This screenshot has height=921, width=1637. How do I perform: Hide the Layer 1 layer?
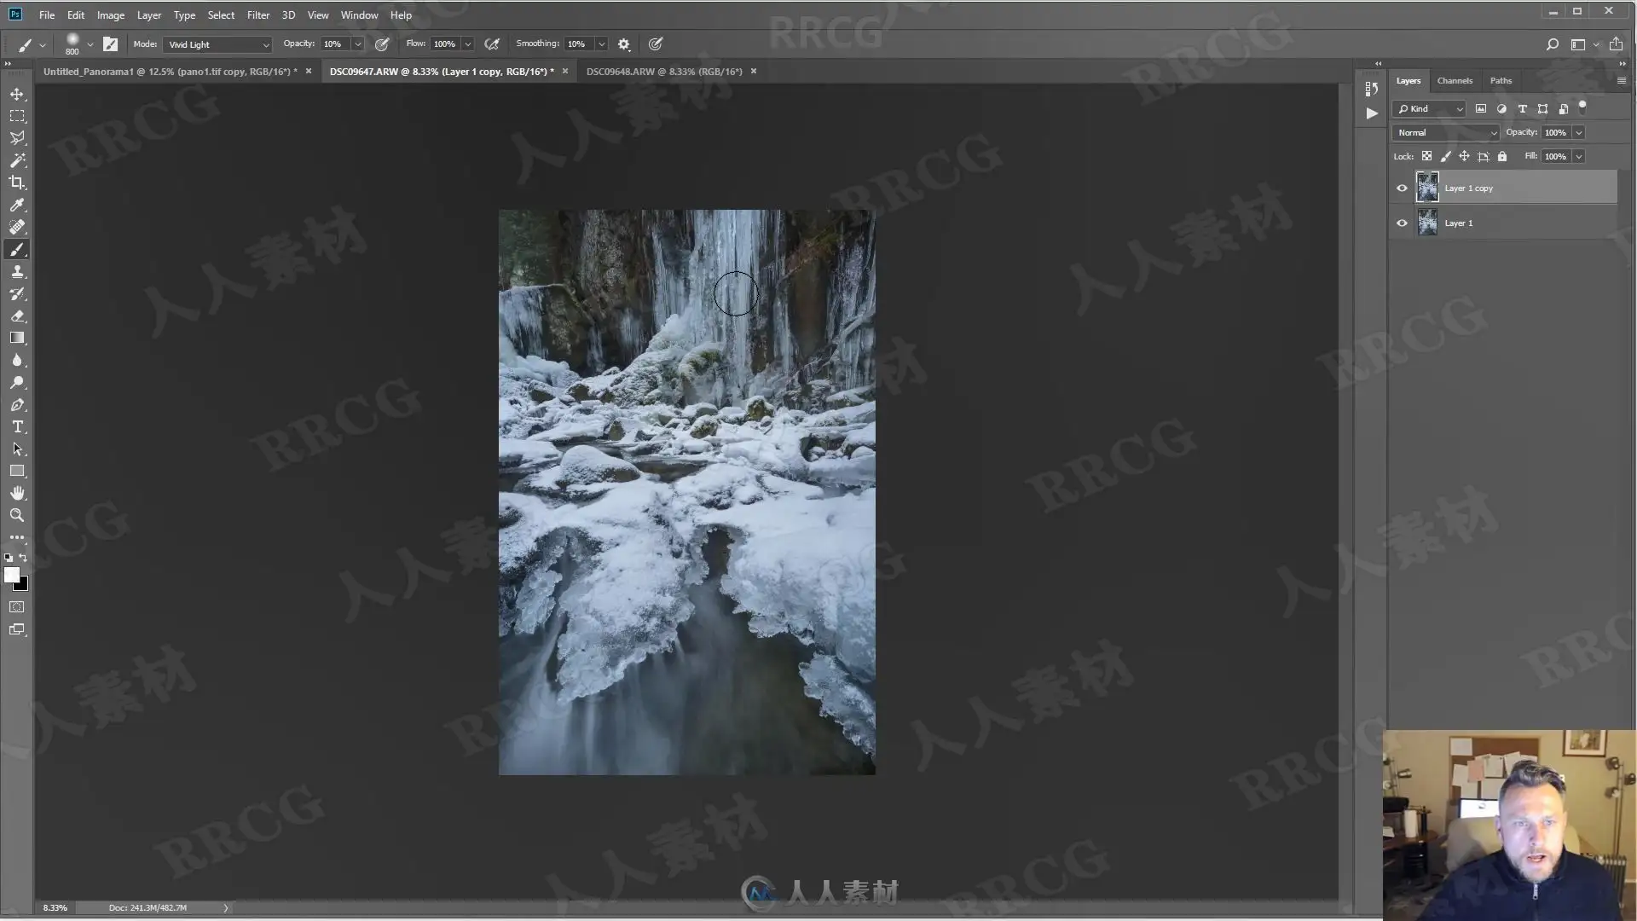(1402, 223)
